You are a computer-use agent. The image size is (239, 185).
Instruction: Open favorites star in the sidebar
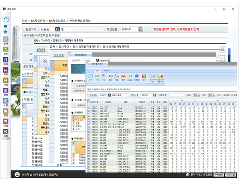[x=5, y=32]
